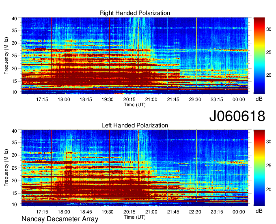The image size is (276, 224).
Task: Click the 40 MHz tick on lower plot
Action: pyautogui.click(x=14, y=131)
